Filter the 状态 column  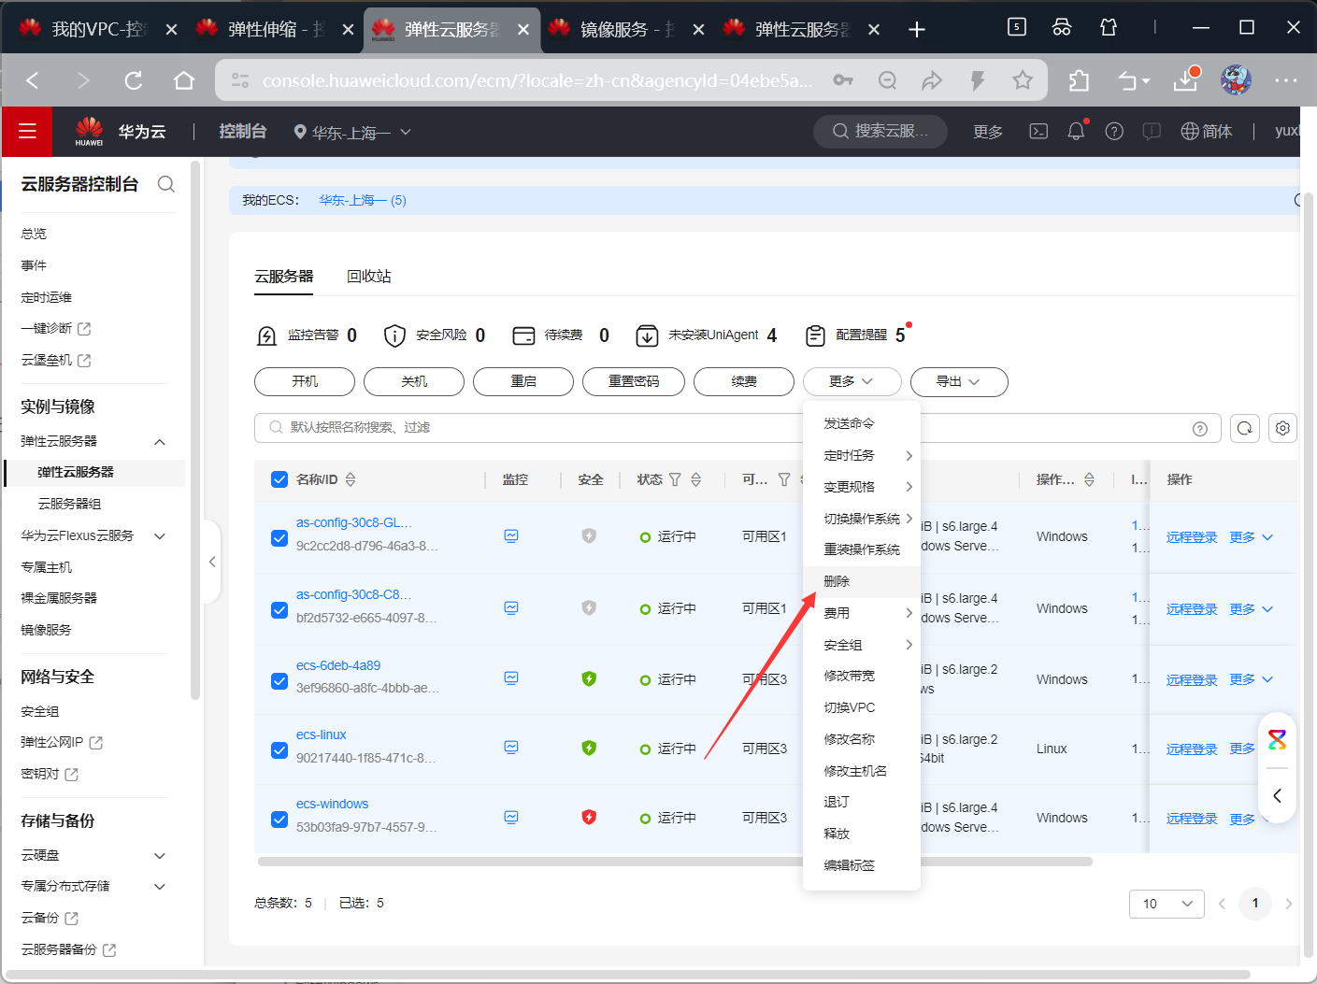(x=675, y=479)
